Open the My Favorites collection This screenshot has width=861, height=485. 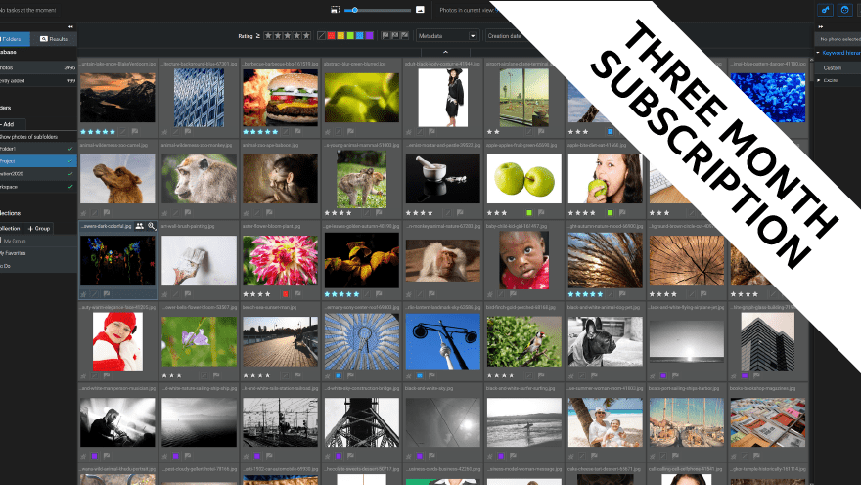[38, 253]
